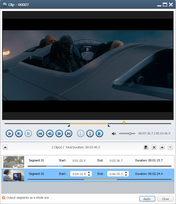Adjust the volume slider handle

point(130,134)
